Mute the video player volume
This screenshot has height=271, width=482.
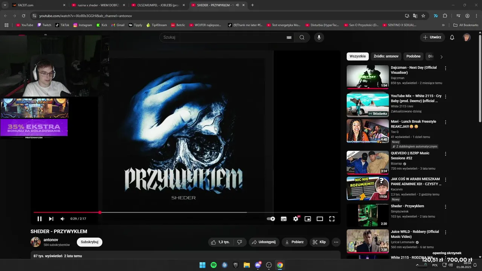coord(63,219)
